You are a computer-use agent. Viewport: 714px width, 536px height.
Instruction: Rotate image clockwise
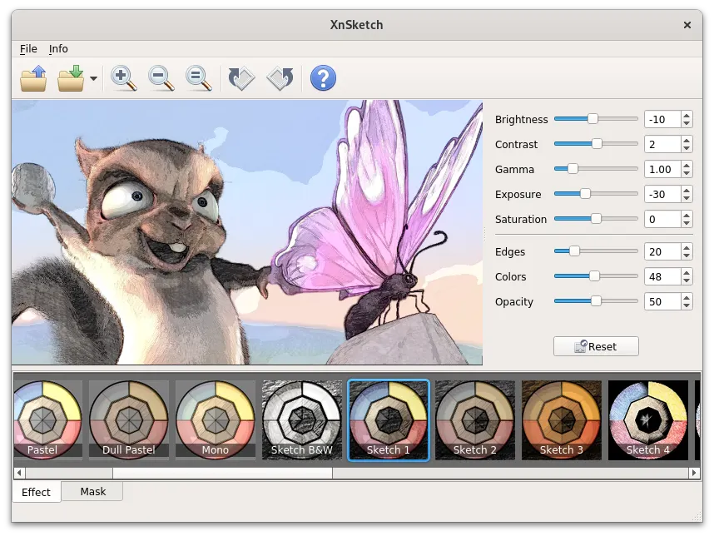(280, 78)
